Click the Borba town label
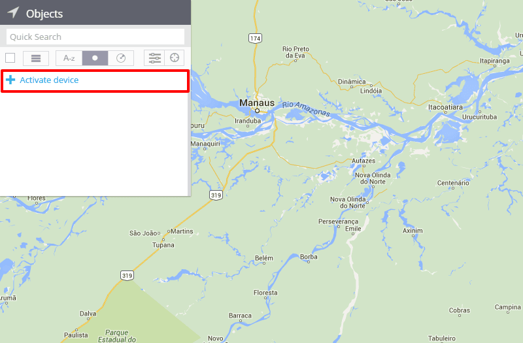Image resolution: width=523 pixels, height=343 pixels. click(x=309, y=257)
